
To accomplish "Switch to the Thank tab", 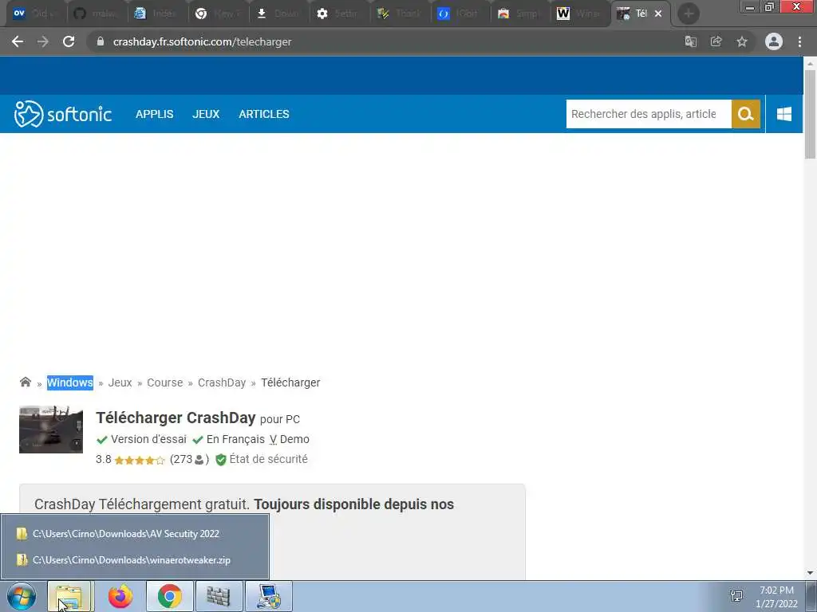I will [x=401, y=14].
